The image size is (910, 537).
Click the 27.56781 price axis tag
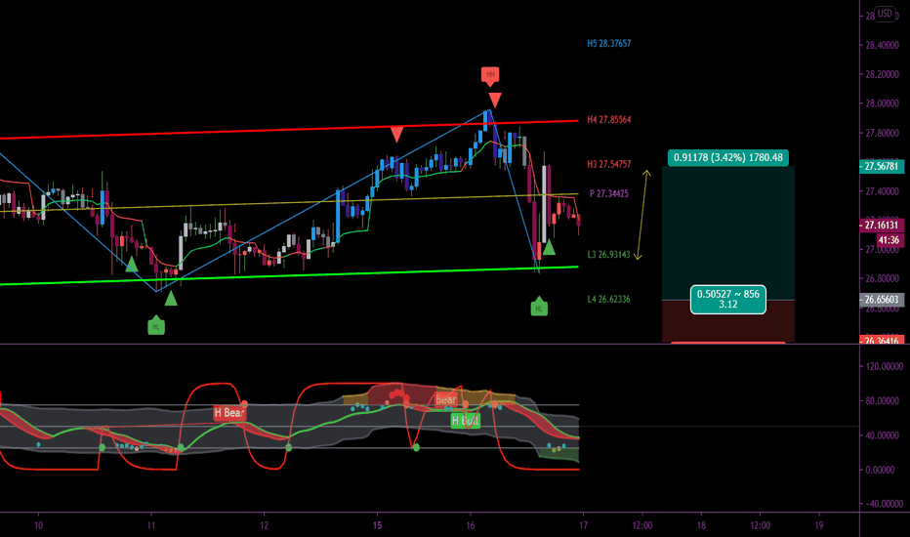click(x=881, y=166)
